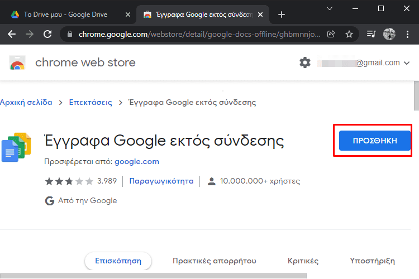Open the Chrome profile avatar
The image size is (419, 279).
(389, 34)
